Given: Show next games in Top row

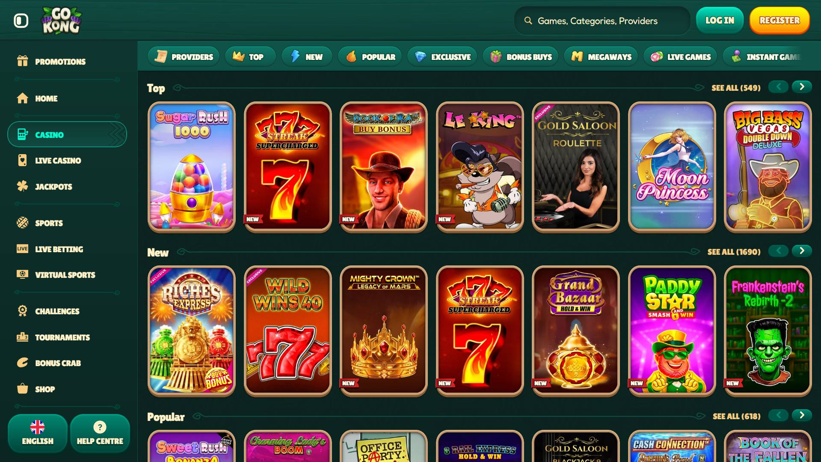Looking at the screenshot, I should pyautogui.click(x=802, y=87).
